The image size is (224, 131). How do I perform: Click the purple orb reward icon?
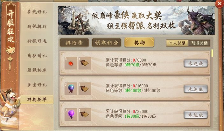click(71, 114)
